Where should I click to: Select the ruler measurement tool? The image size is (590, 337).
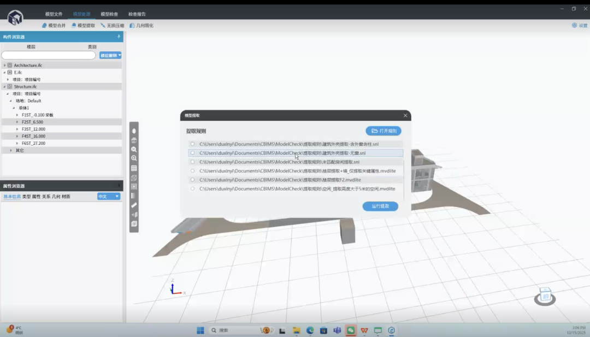(134, 205)
